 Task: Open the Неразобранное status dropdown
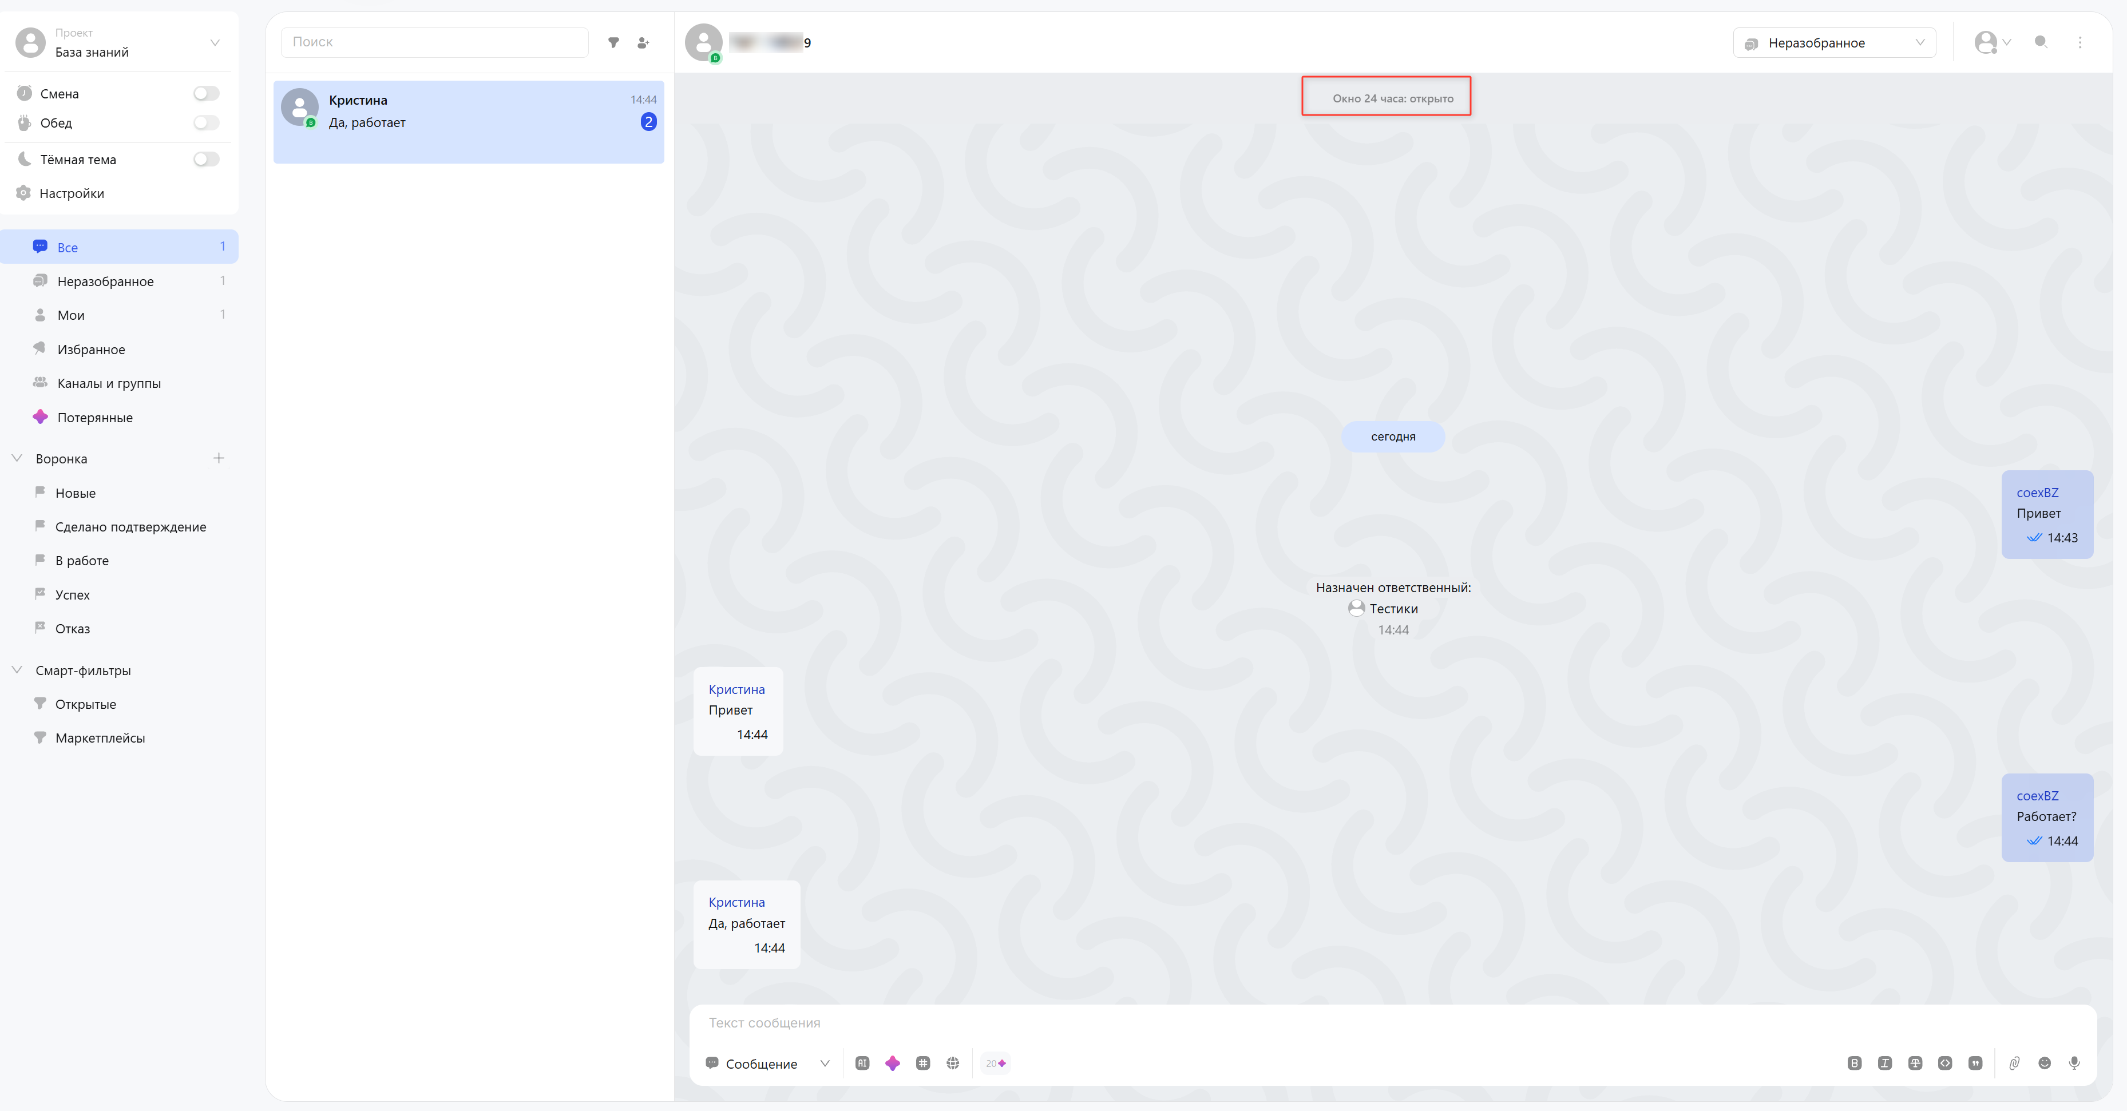pyautogui.click(x=1834, y=43)
